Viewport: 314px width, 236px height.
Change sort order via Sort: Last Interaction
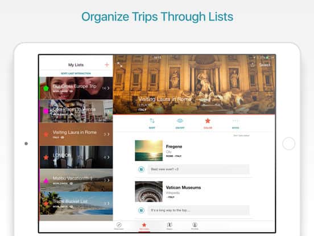click(x=76, y=74)
